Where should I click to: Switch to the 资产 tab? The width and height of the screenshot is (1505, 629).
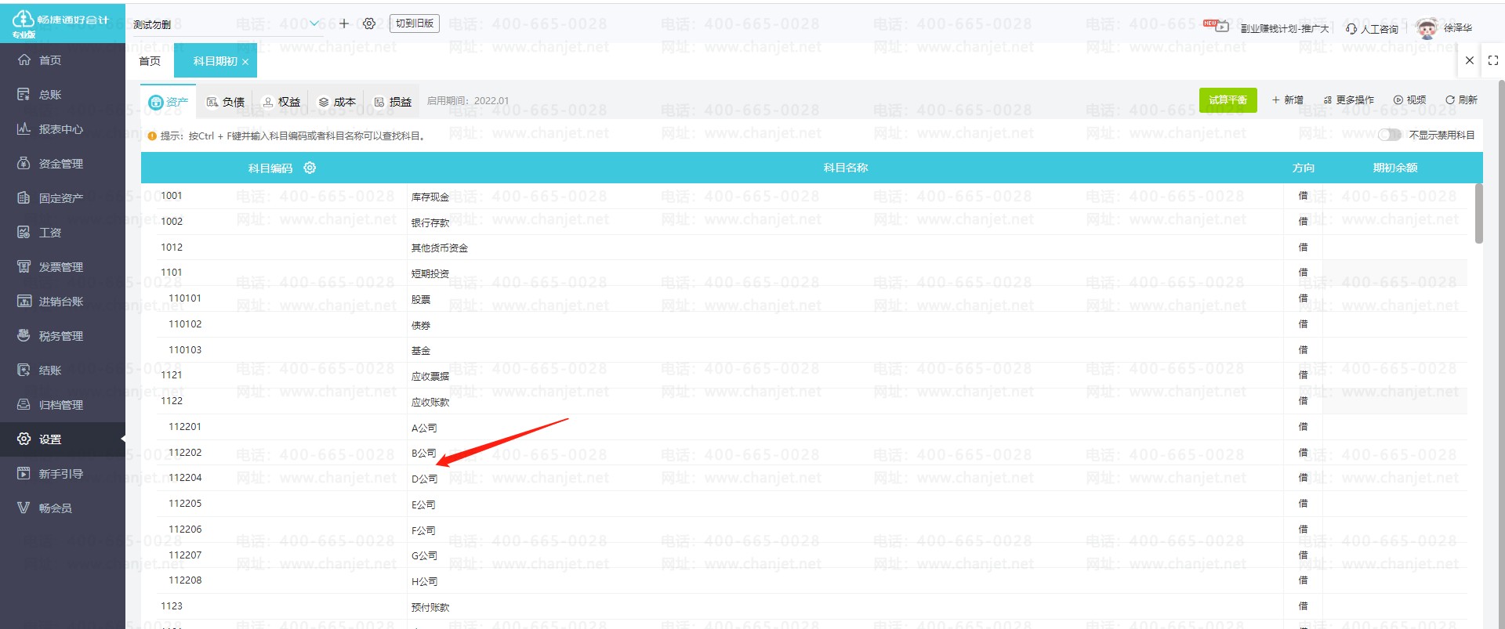(169, 102)
